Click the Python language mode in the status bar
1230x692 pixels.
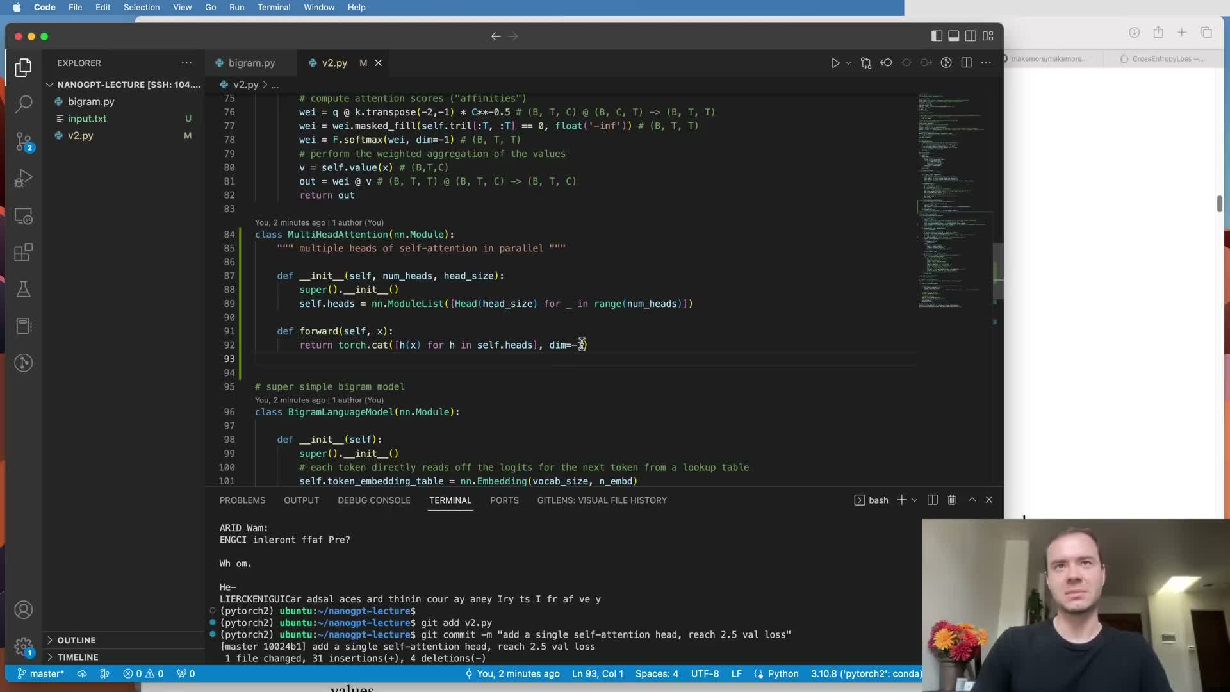783,673
